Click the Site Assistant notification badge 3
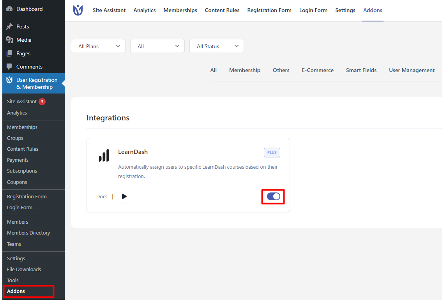Viewport: 442px width, 300px height. point(42,102)
